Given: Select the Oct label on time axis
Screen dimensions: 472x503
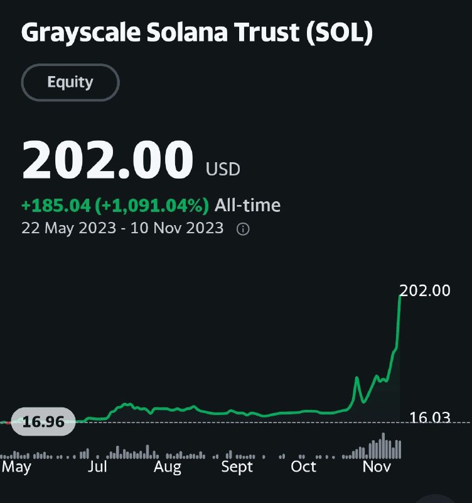Looking at the screenshot, I should point(303,467).
